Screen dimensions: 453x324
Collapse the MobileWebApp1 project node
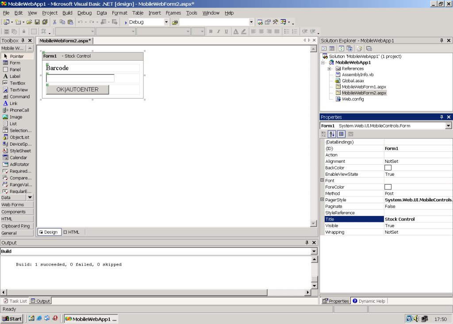click(x=323, y=63)
